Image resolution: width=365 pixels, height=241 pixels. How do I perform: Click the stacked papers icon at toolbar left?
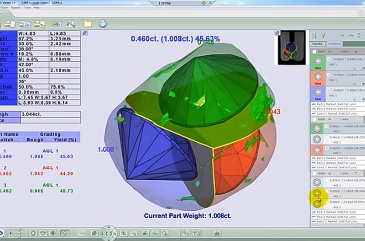[x=10, y=24]
